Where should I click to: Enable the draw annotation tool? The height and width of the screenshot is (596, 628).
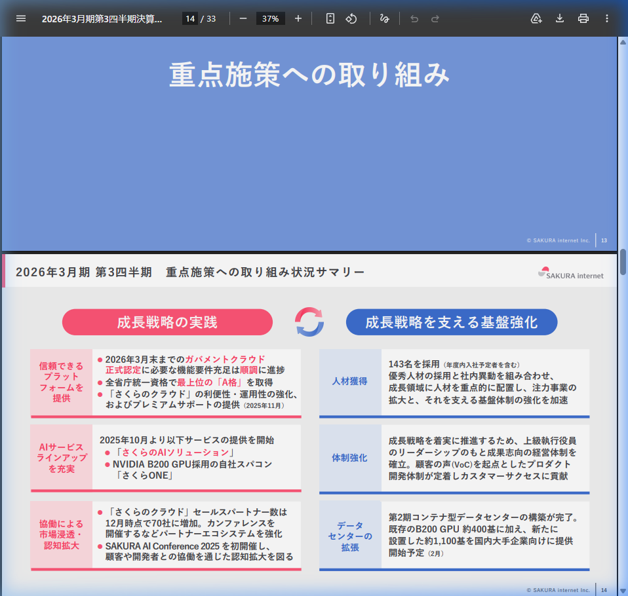click(x=385, y=18)
